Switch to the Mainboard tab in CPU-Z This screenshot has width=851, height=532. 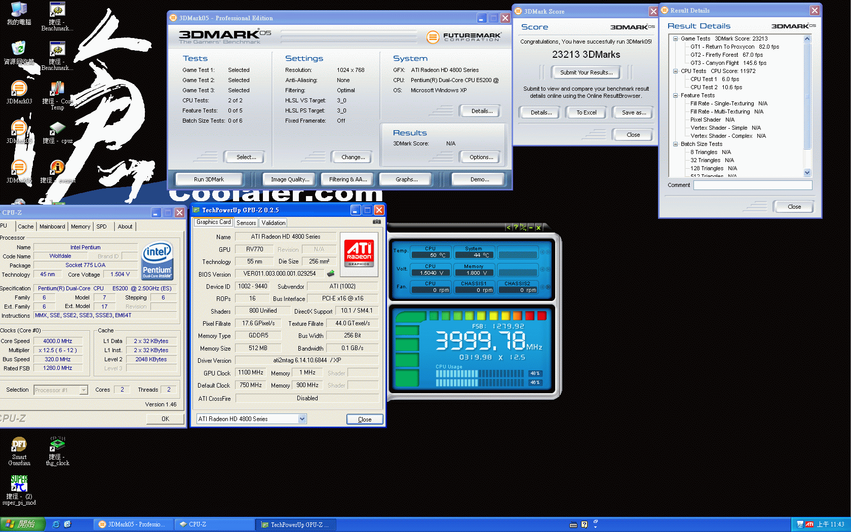point(52,226)
